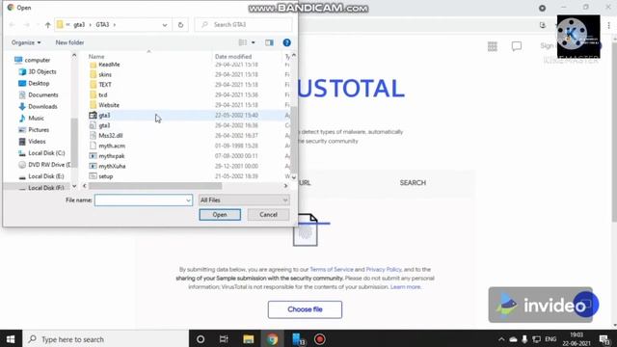
Task: Click the Refresh button next to the address bar
Action: pos(180,25)
